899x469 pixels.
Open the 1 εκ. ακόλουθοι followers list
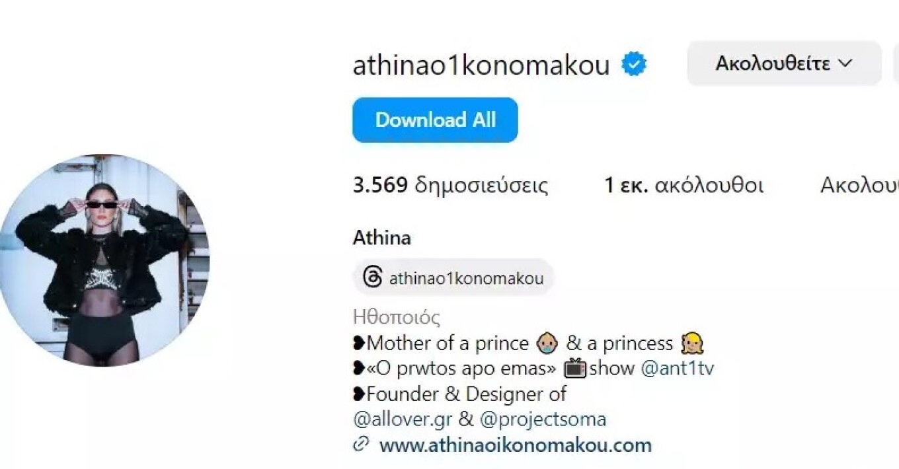coord(684,186)
